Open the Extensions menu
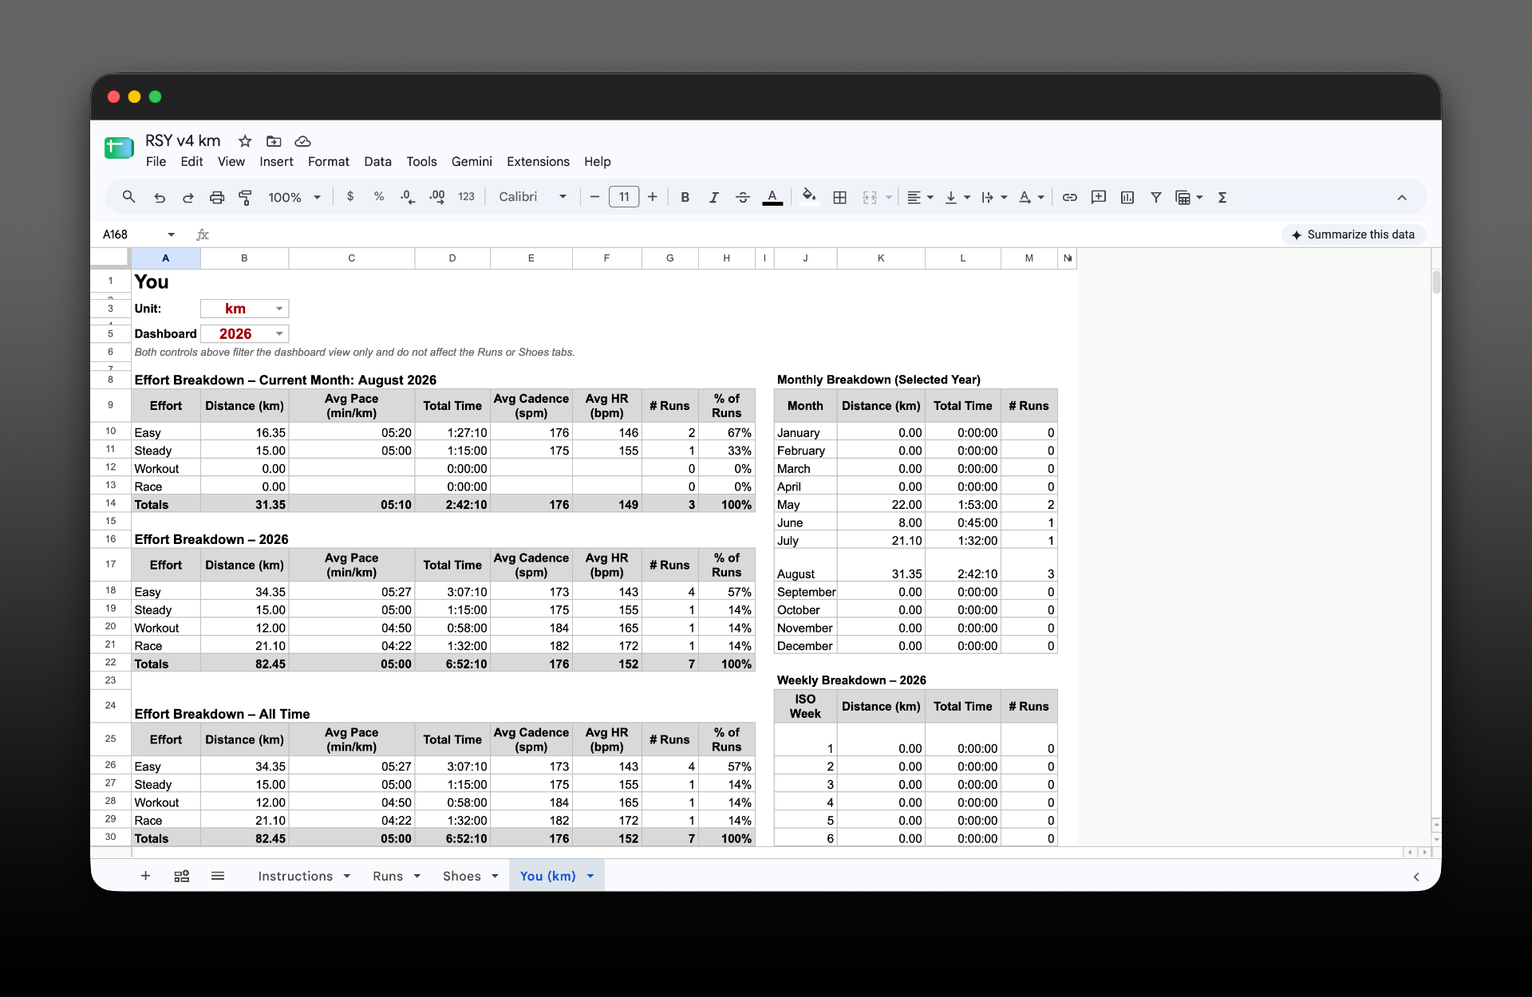This screenshot has width=1532, height=997. click(x=538, y=161)
